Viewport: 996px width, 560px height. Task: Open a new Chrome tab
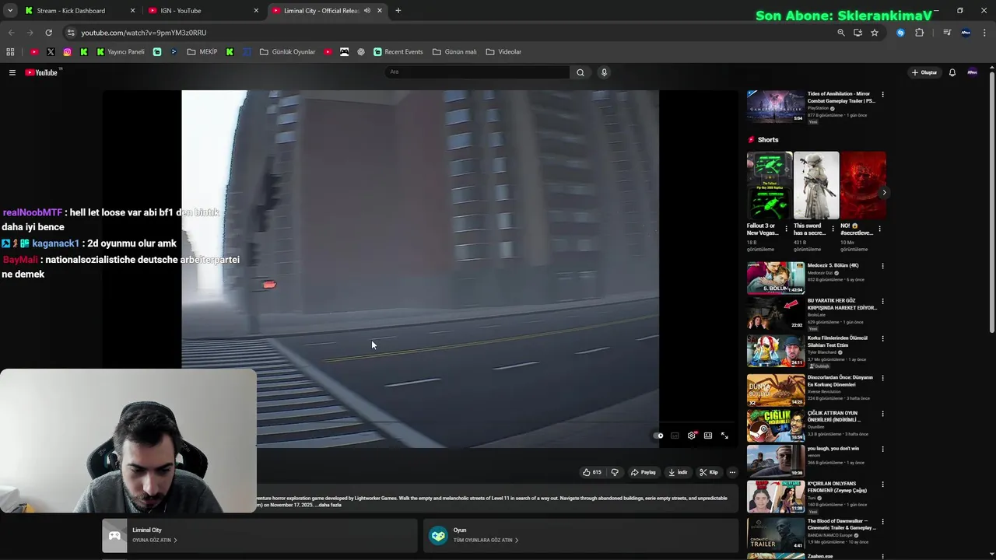click(x=398, y=11)
